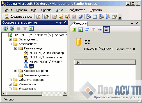This screenshot has height=103, width=142.
Task: Select the Учетные данные folder
Action: [x=36, y=75]
